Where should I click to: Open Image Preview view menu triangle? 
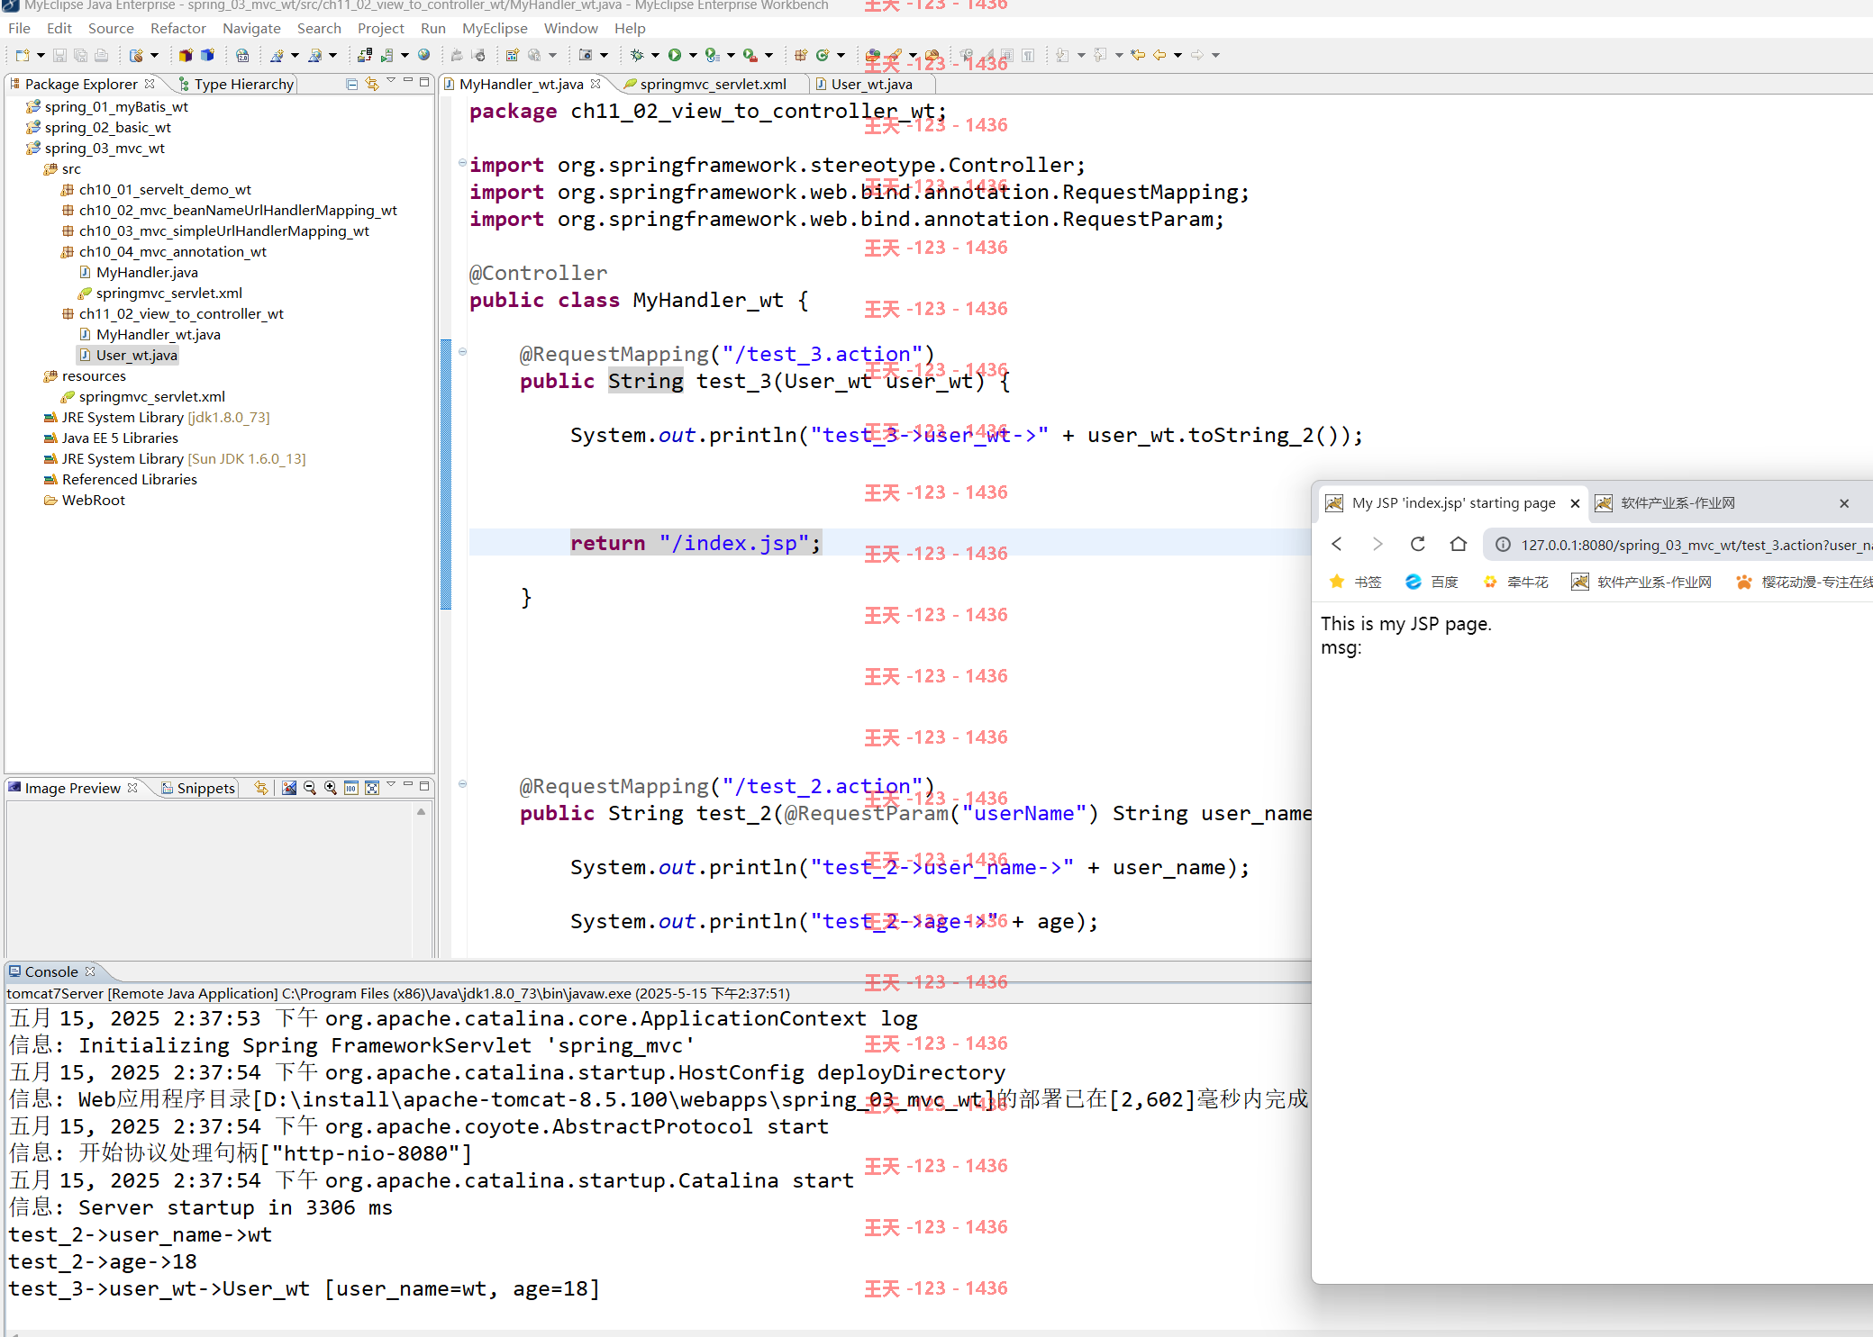click(x=391, y=785)
